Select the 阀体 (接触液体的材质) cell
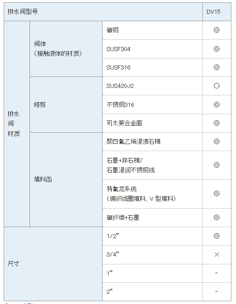This screenshot has height=304, width=236. pyautogui.click(x=66, y=49)
